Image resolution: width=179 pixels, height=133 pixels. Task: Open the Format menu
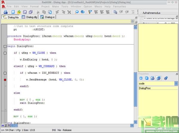[35, 7]
